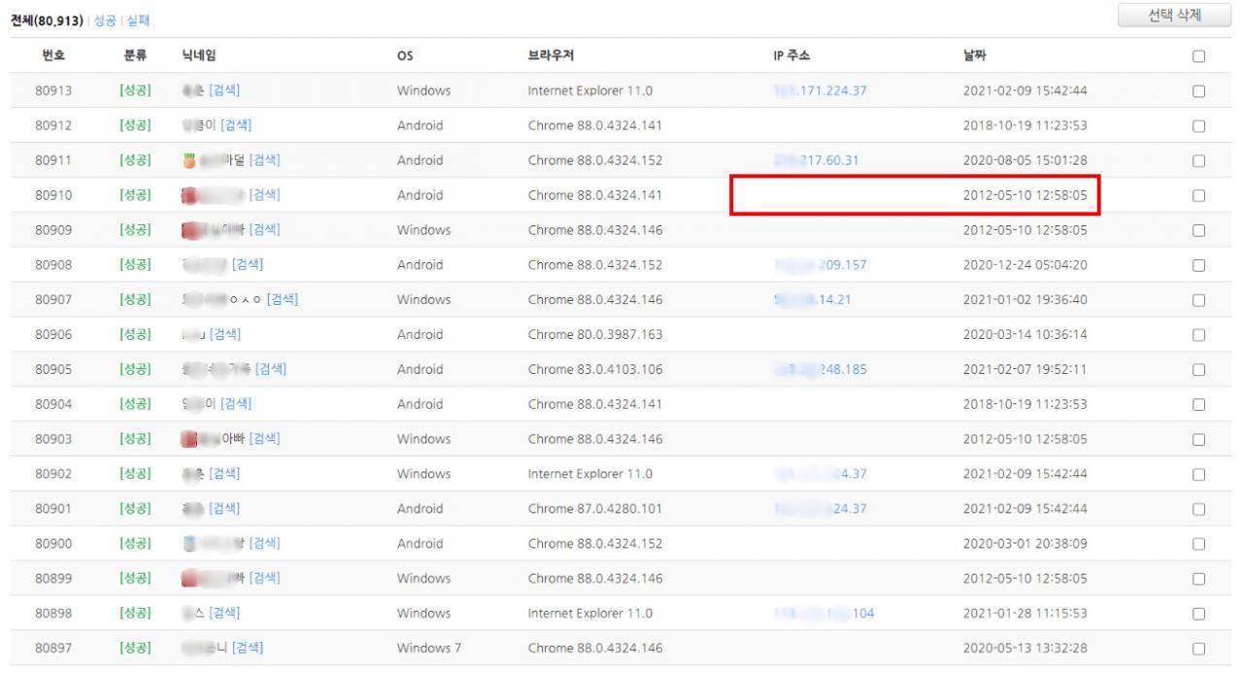Click the 선택 삭제 button

[1174, 16]
